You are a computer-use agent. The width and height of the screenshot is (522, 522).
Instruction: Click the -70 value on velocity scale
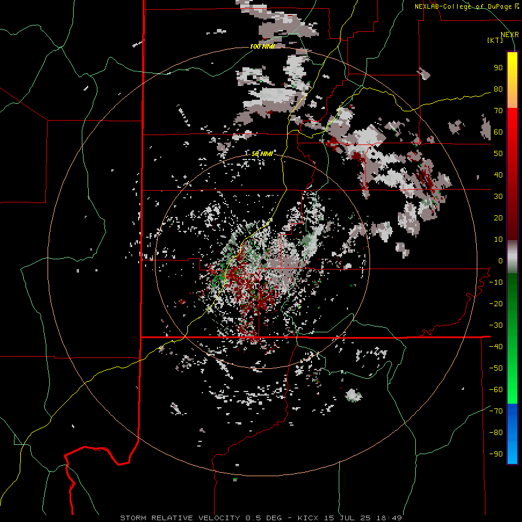[x=496, y=411]
